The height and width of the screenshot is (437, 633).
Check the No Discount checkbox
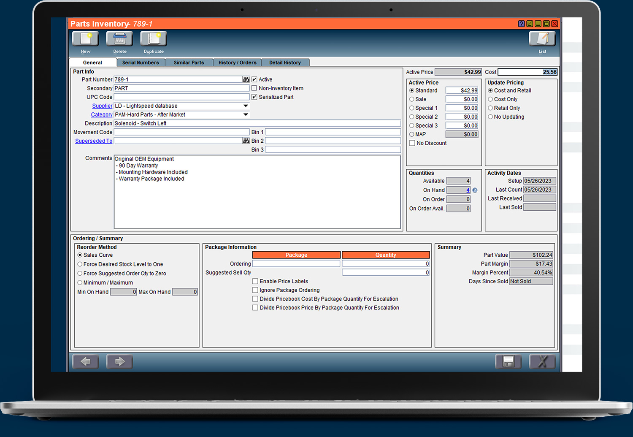(x=412, y=143)
